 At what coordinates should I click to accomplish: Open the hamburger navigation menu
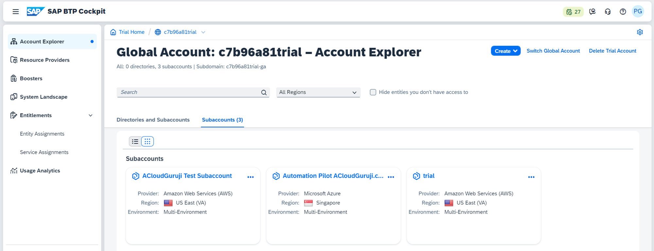click(x=15, y=12)
